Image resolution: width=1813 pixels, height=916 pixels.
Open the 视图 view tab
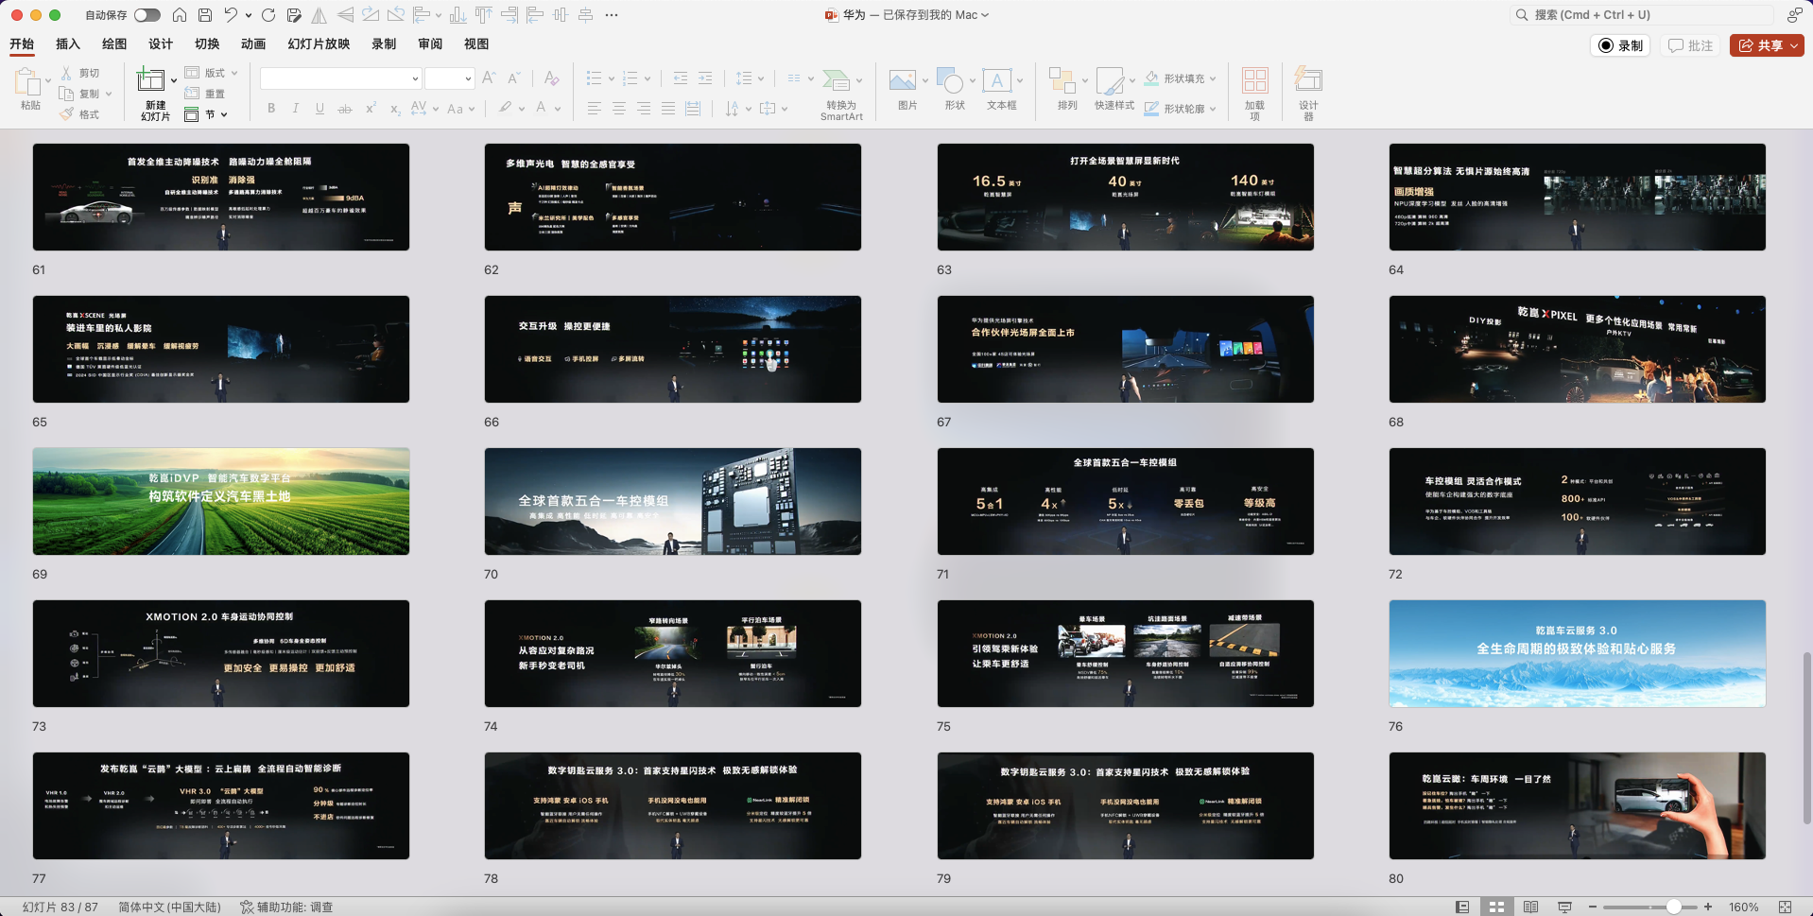coord(476,43)
